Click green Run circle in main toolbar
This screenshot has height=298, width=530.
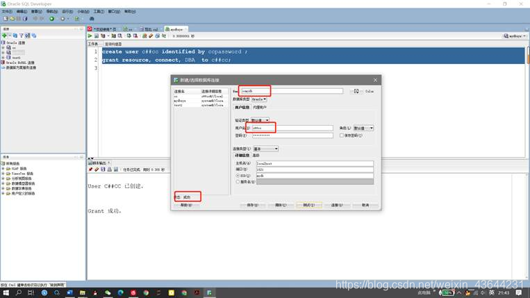[x=51, y=19]
